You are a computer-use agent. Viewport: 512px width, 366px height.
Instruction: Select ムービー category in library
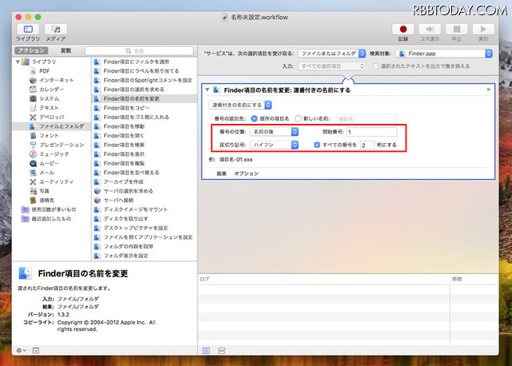pos(49,163)
